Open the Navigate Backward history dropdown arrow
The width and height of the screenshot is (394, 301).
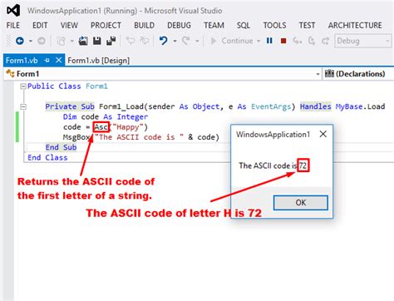coord(31,41)
